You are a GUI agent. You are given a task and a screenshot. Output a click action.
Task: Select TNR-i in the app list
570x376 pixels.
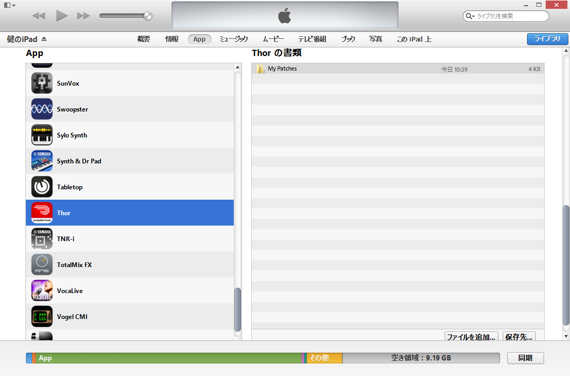(x=130, y=239)
